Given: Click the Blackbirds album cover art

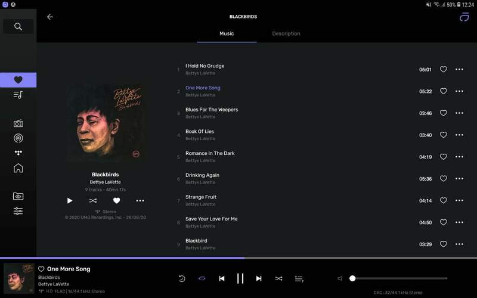Looking at the screenshot, I should coord(105,123).
